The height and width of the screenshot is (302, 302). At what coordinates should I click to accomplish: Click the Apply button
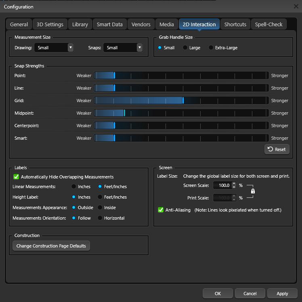tap(282, 294)
